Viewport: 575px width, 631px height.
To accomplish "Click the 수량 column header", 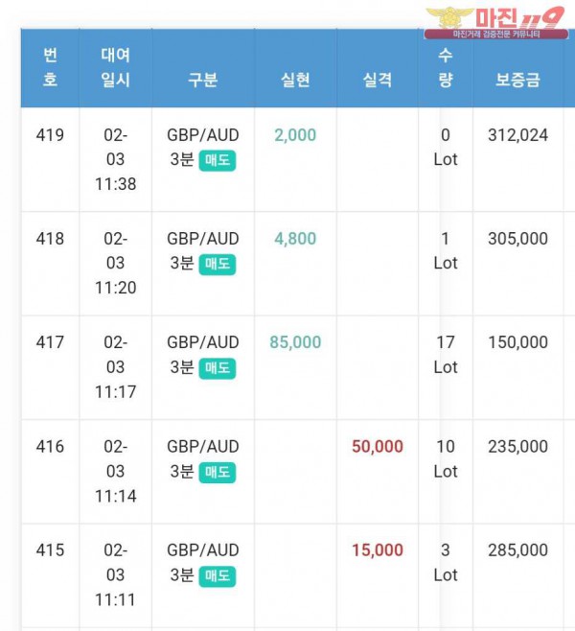I will pos(446,68).
